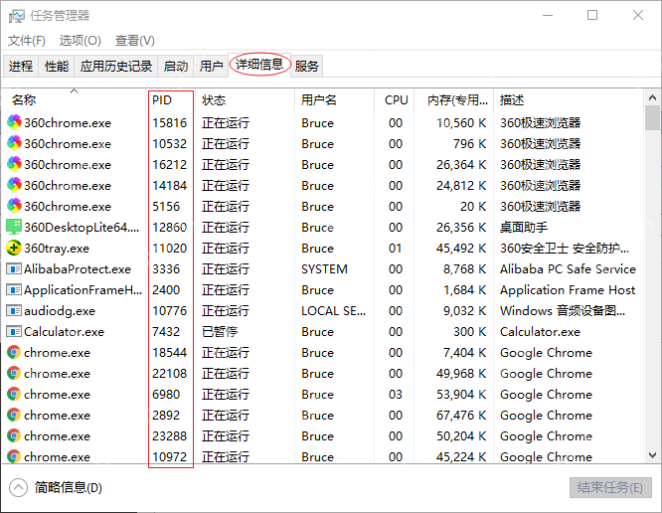The width and height of the screenshot is (662, 513).
Task: Switch to the 进程 tab
Action: [21, 67]
